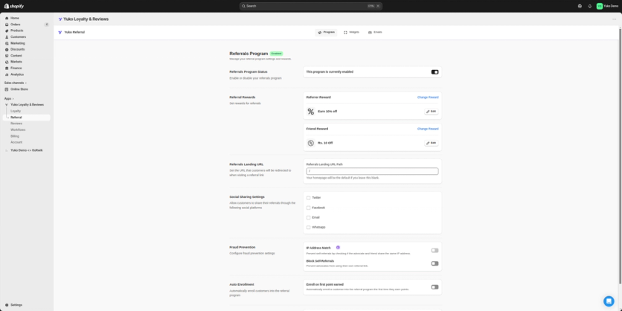Toggle Enroll on first point earned
Viewport: 622px width, 311px height.
click(435, 286)
